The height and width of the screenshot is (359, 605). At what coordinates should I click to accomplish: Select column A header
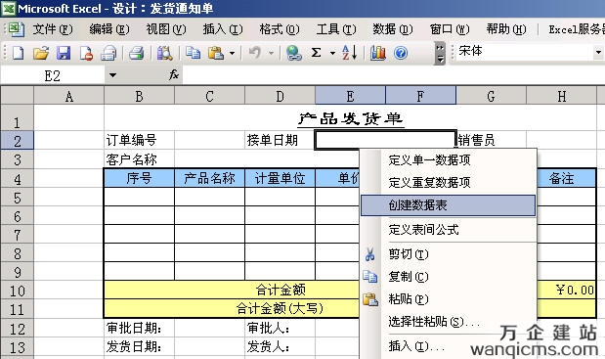[x=69, y=96]
